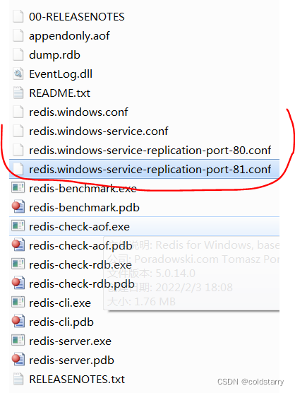Select the dump.rdb file name
This screenshot has width=295, height=393.
tap(54, 55)
